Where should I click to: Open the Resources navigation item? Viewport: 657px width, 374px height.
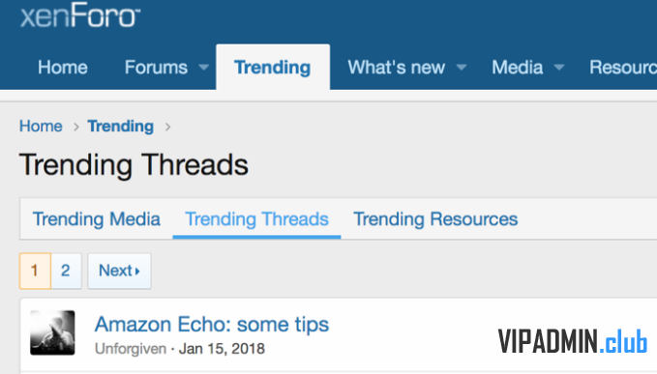click(623, 68)
